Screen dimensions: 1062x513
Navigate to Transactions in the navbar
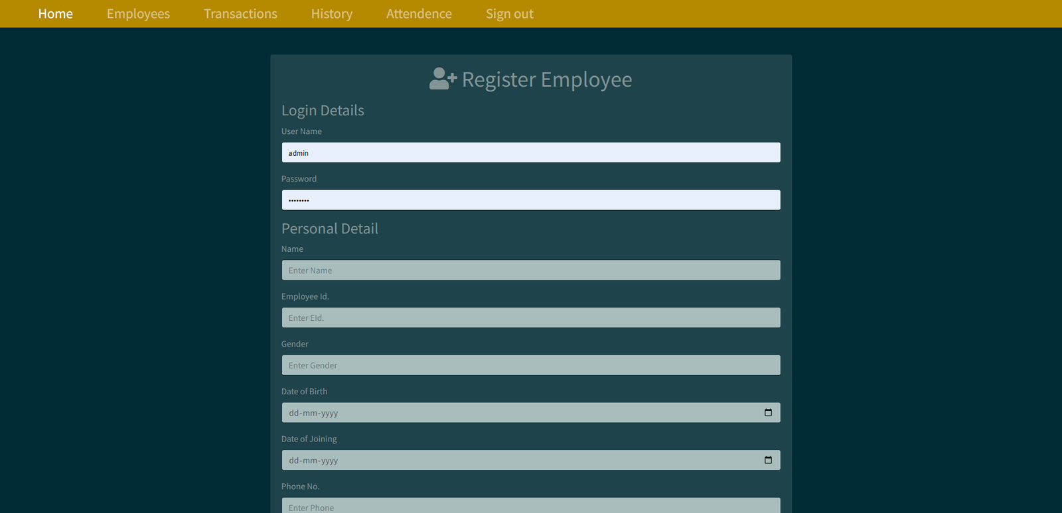point(240,14)
